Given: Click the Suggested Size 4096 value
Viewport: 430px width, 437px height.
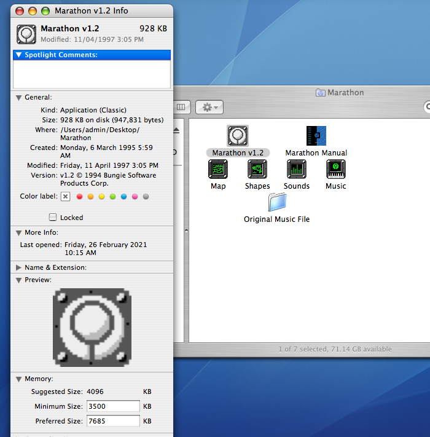Looking at the screenshot, I should (95, 392).
